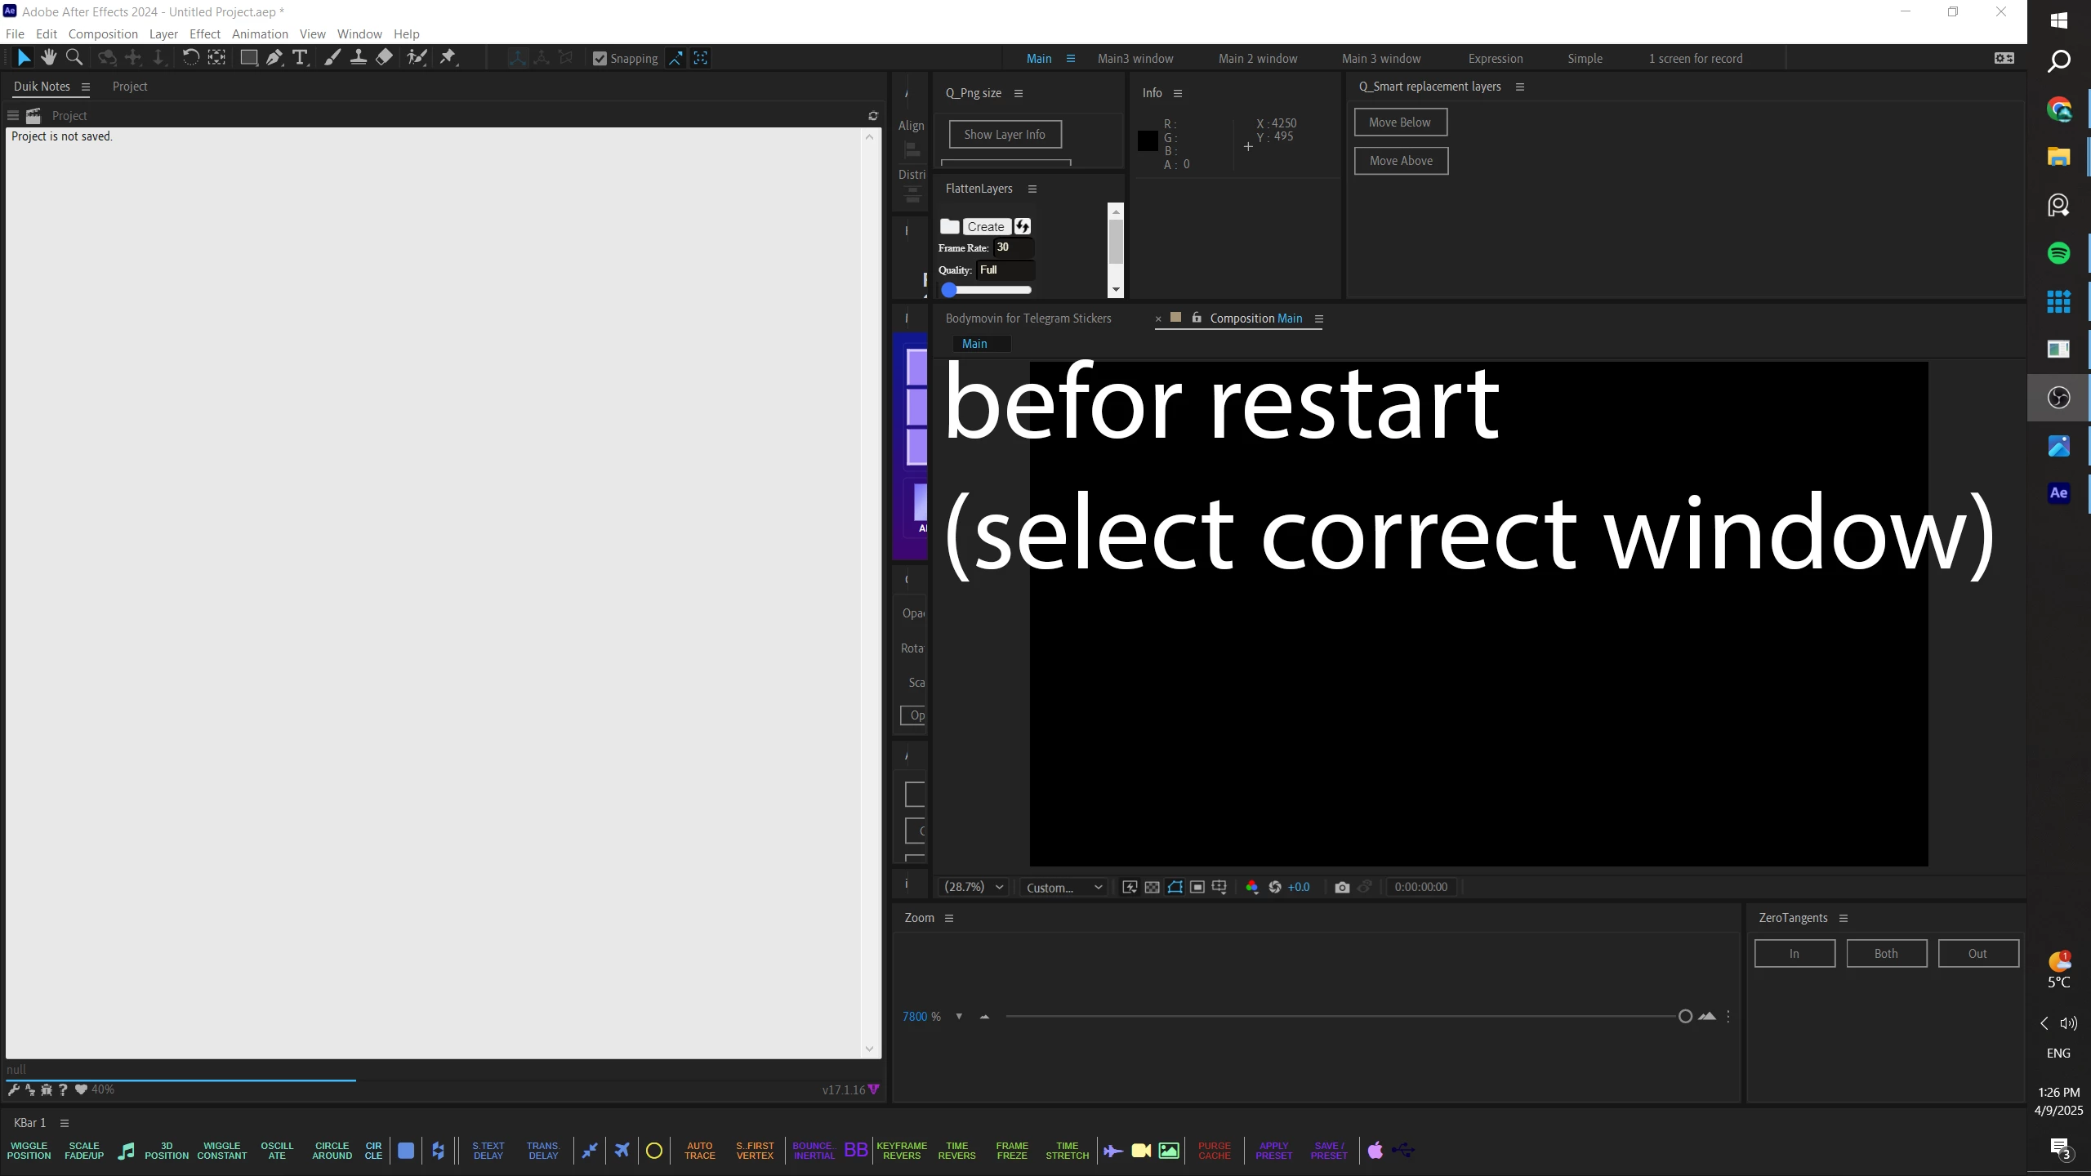Image resolution: width=2091 pixels, height=1176 pixels.
Task: Open the Custom resolution dropdown
Action: (x=1063, y=887)
